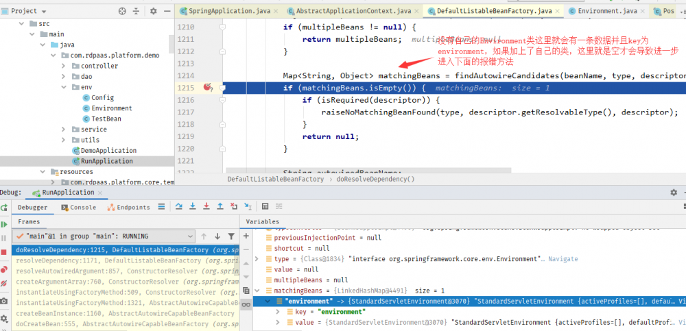Duplicate watch copy icon
The height and width of the screenshot is (331, 686).
click(246, 291)
